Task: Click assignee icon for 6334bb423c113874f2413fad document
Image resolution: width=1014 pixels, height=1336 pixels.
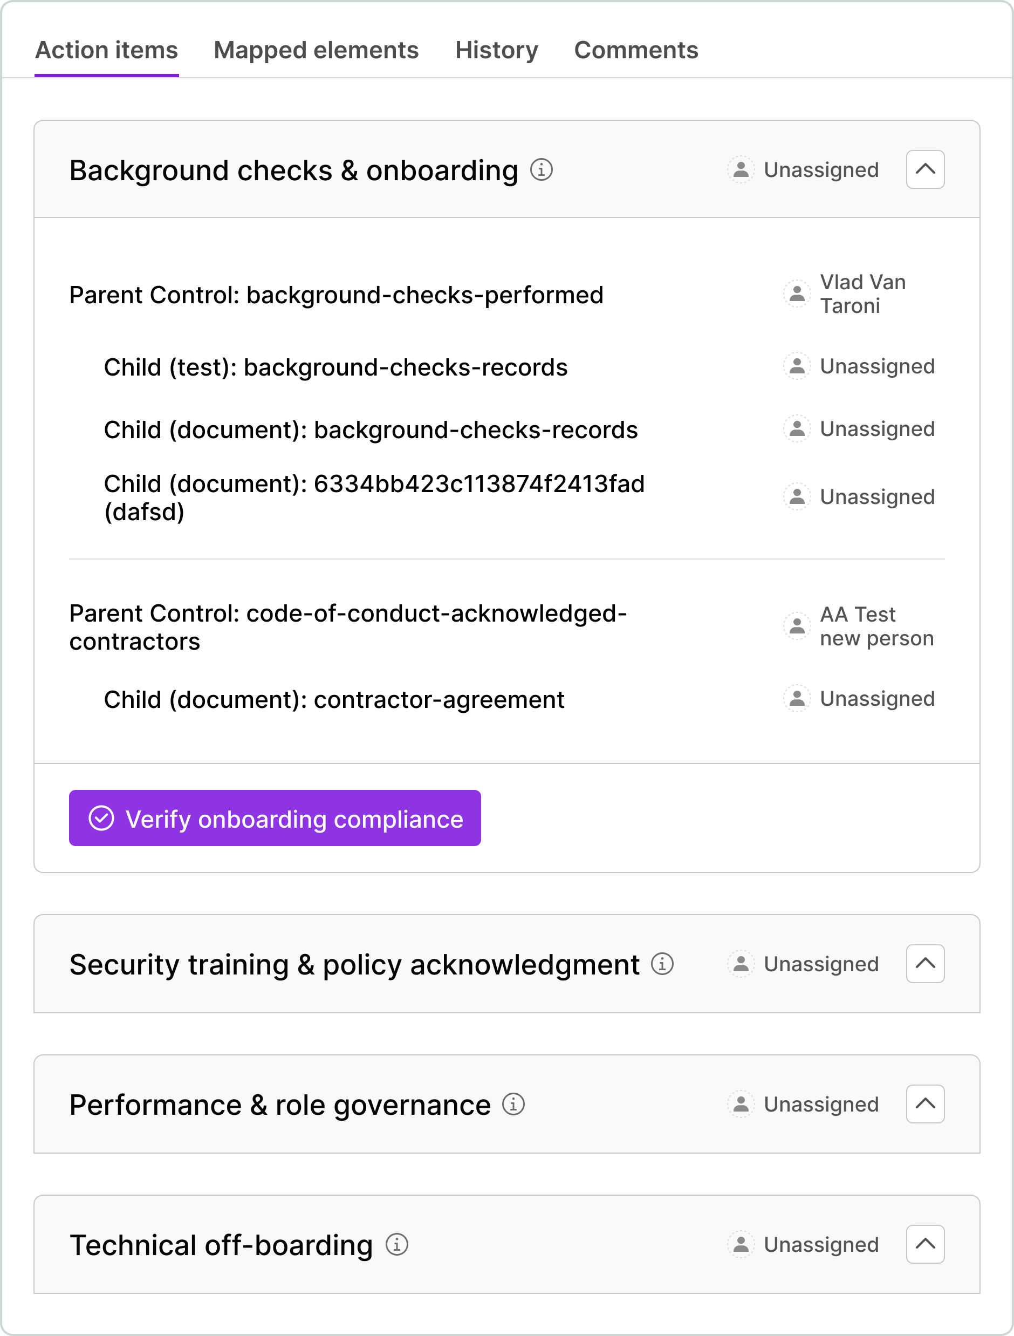Action: coord(797,496)
